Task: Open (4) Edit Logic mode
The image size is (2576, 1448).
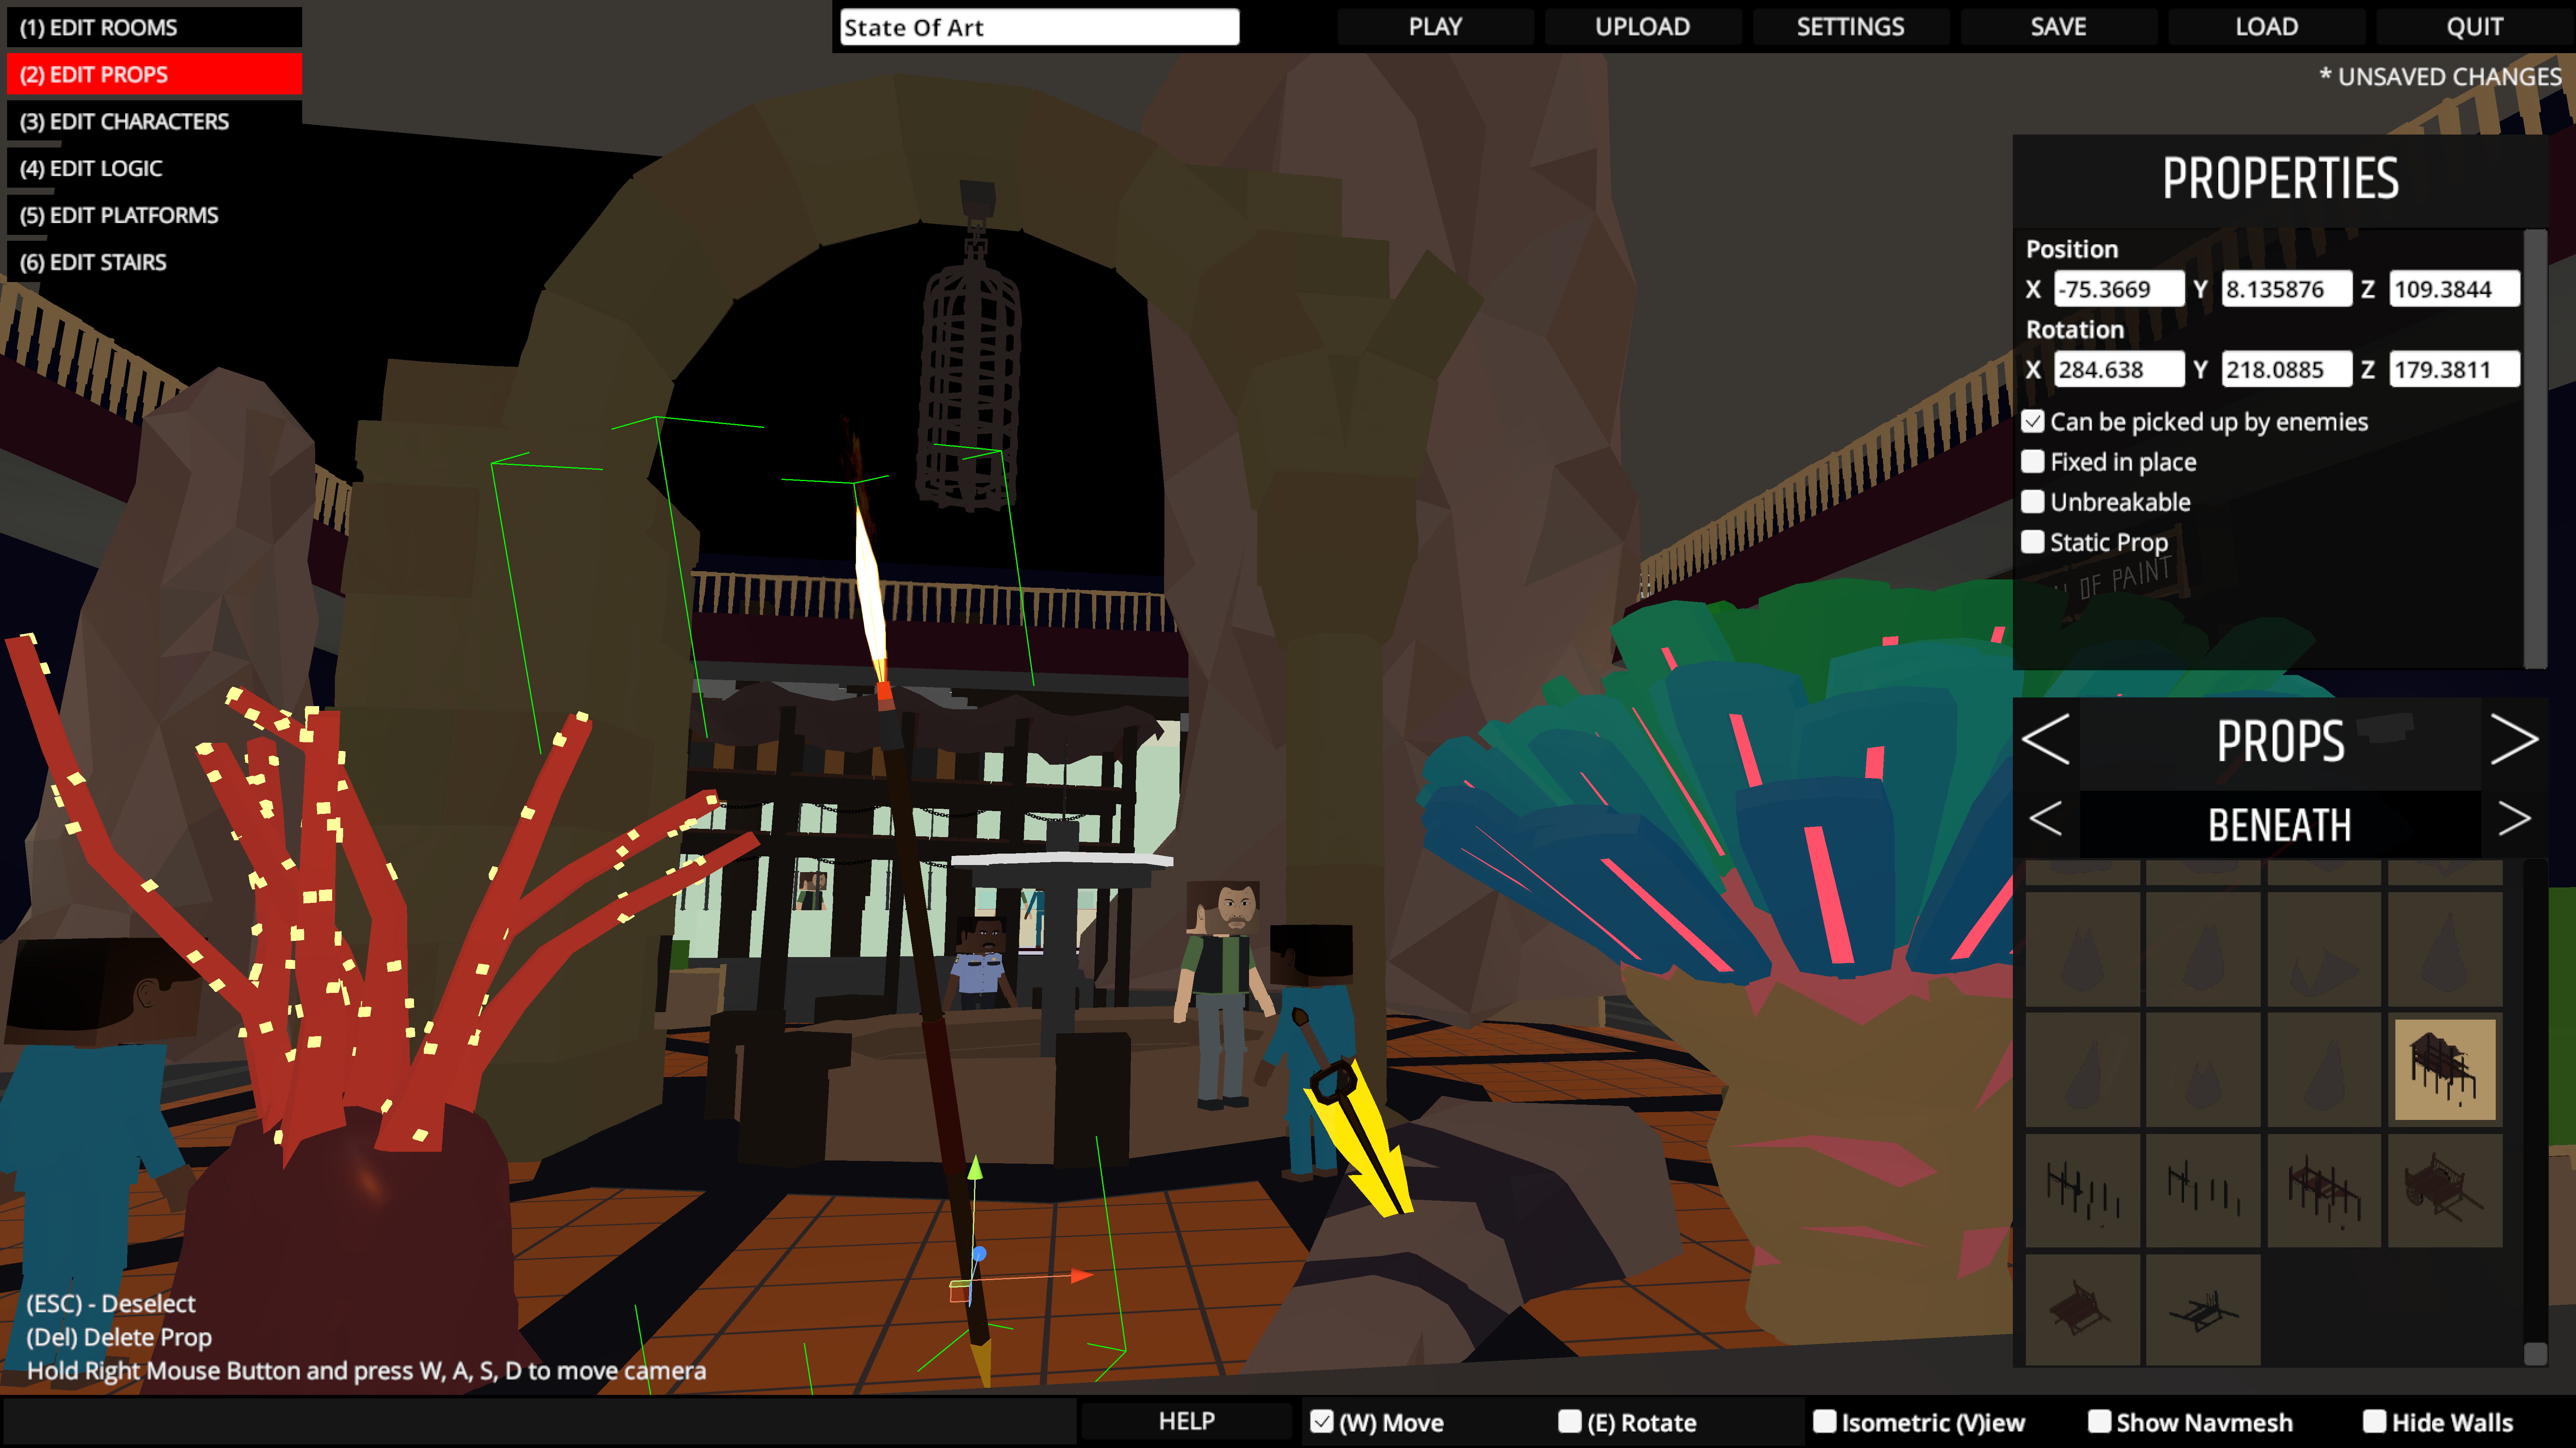Action: [154, 168]
